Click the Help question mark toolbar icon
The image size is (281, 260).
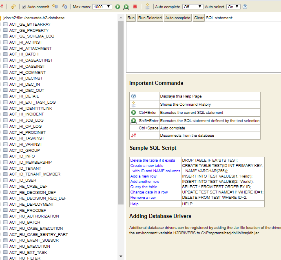[245, 7]
